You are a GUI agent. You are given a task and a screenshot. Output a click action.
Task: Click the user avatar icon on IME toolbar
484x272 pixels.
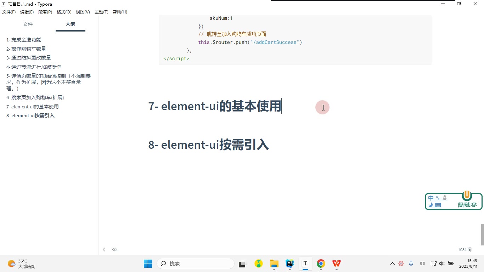click(x=444, y=198)
